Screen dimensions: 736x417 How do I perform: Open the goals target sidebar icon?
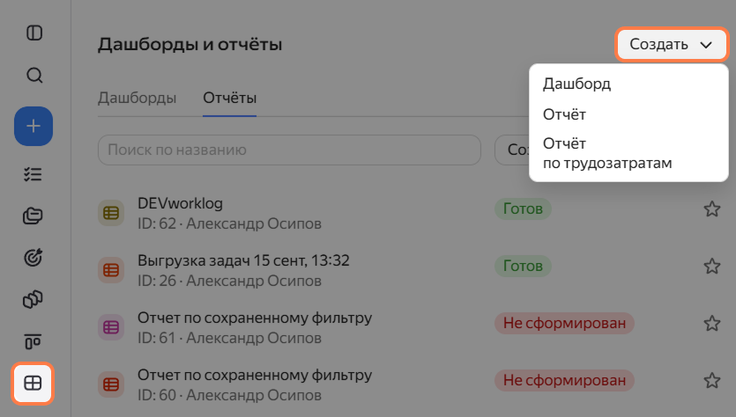point(33,257)
